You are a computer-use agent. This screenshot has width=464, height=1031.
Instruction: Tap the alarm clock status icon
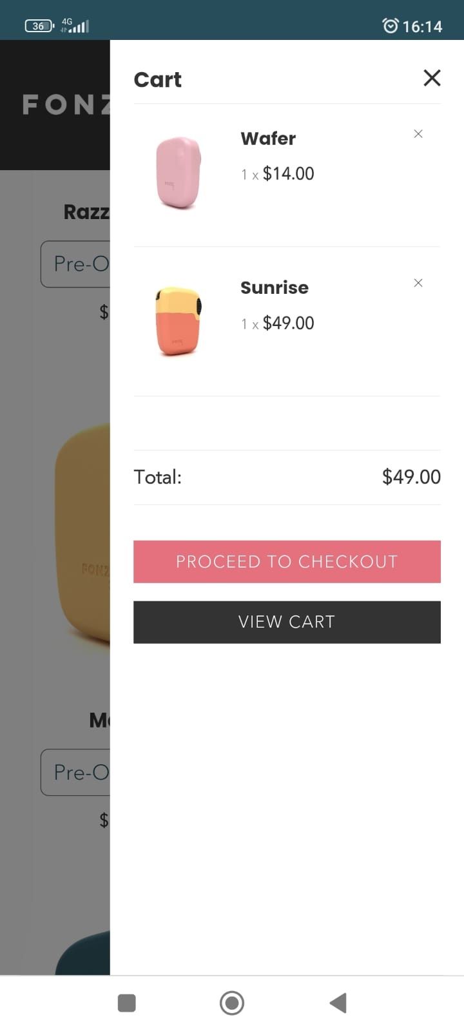tap(390, 26)
